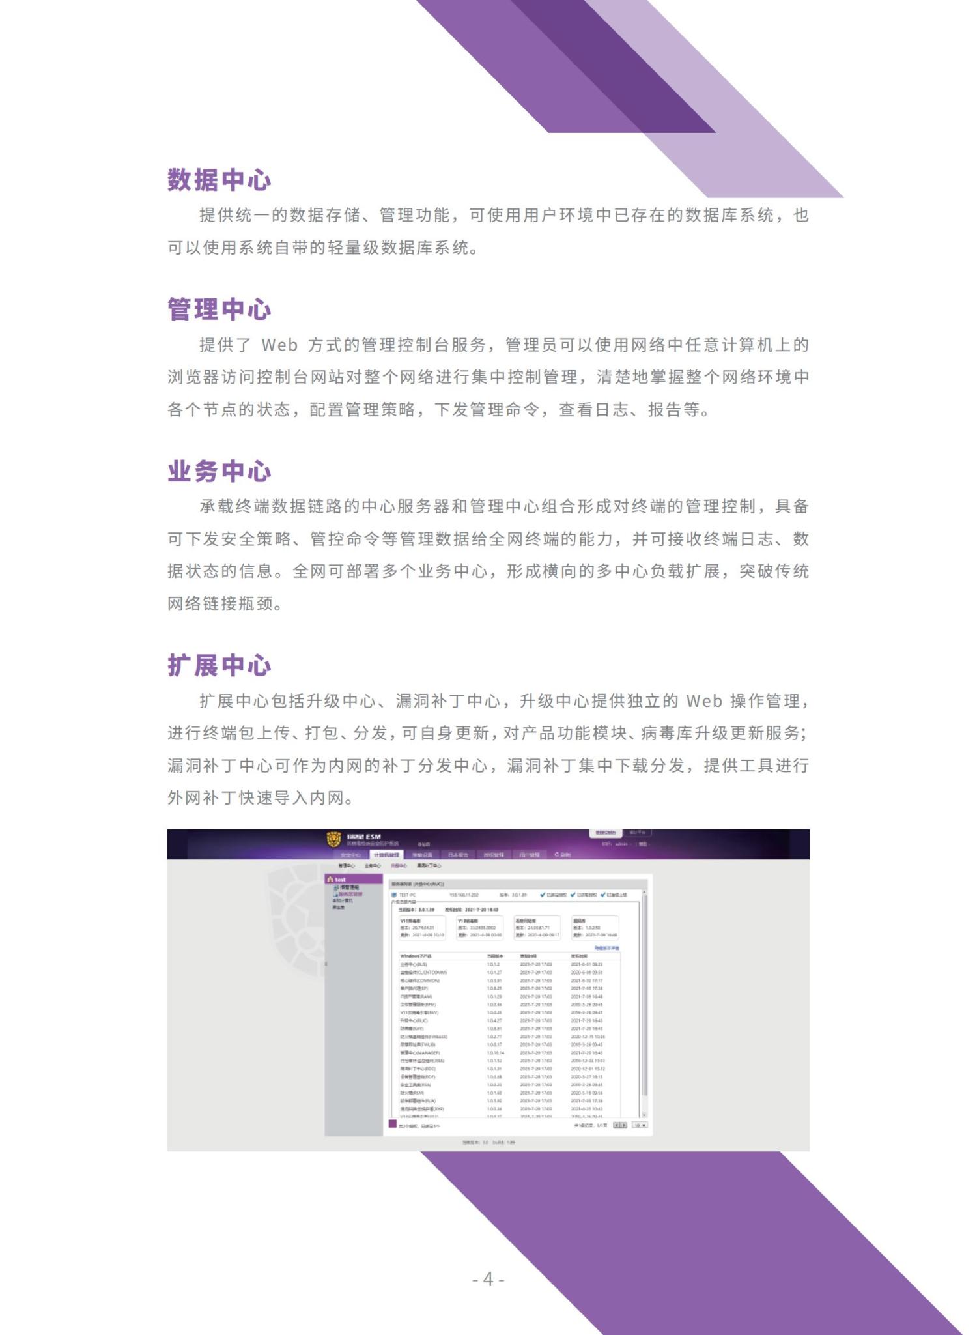Click the third blue checkmark beside TEST-PC
Screen dimensions: 977x1335
603,895
